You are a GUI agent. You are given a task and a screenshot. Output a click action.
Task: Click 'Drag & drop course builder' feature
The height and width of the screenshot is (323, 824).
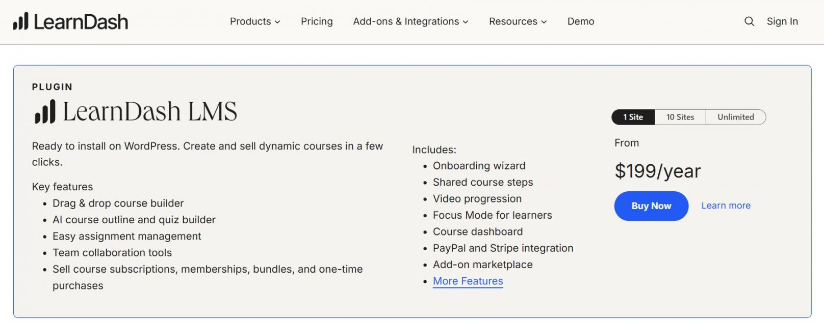pyautogui.click(x=118, y=203)
